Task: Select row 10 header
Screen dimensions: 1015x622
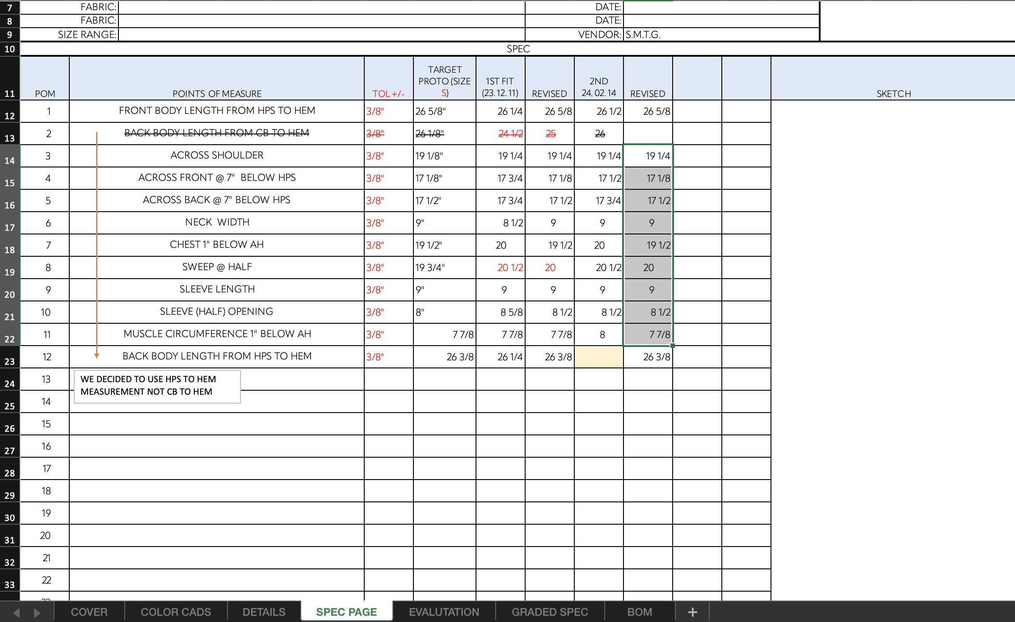Action: 10,49
